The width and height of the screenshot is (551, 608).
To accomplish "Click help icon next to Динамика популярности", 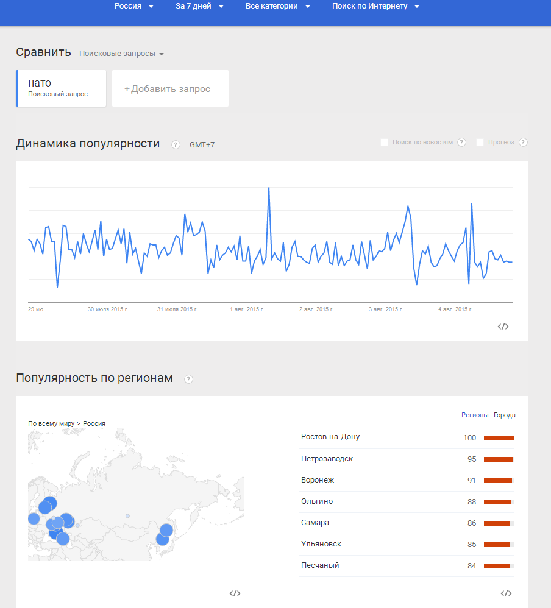I will (176, 144).
